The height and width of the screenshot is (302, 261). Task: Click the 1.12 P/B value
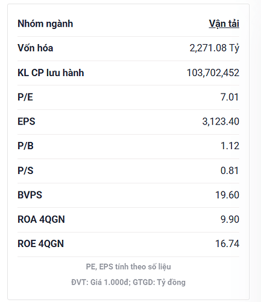click(230, 146)
